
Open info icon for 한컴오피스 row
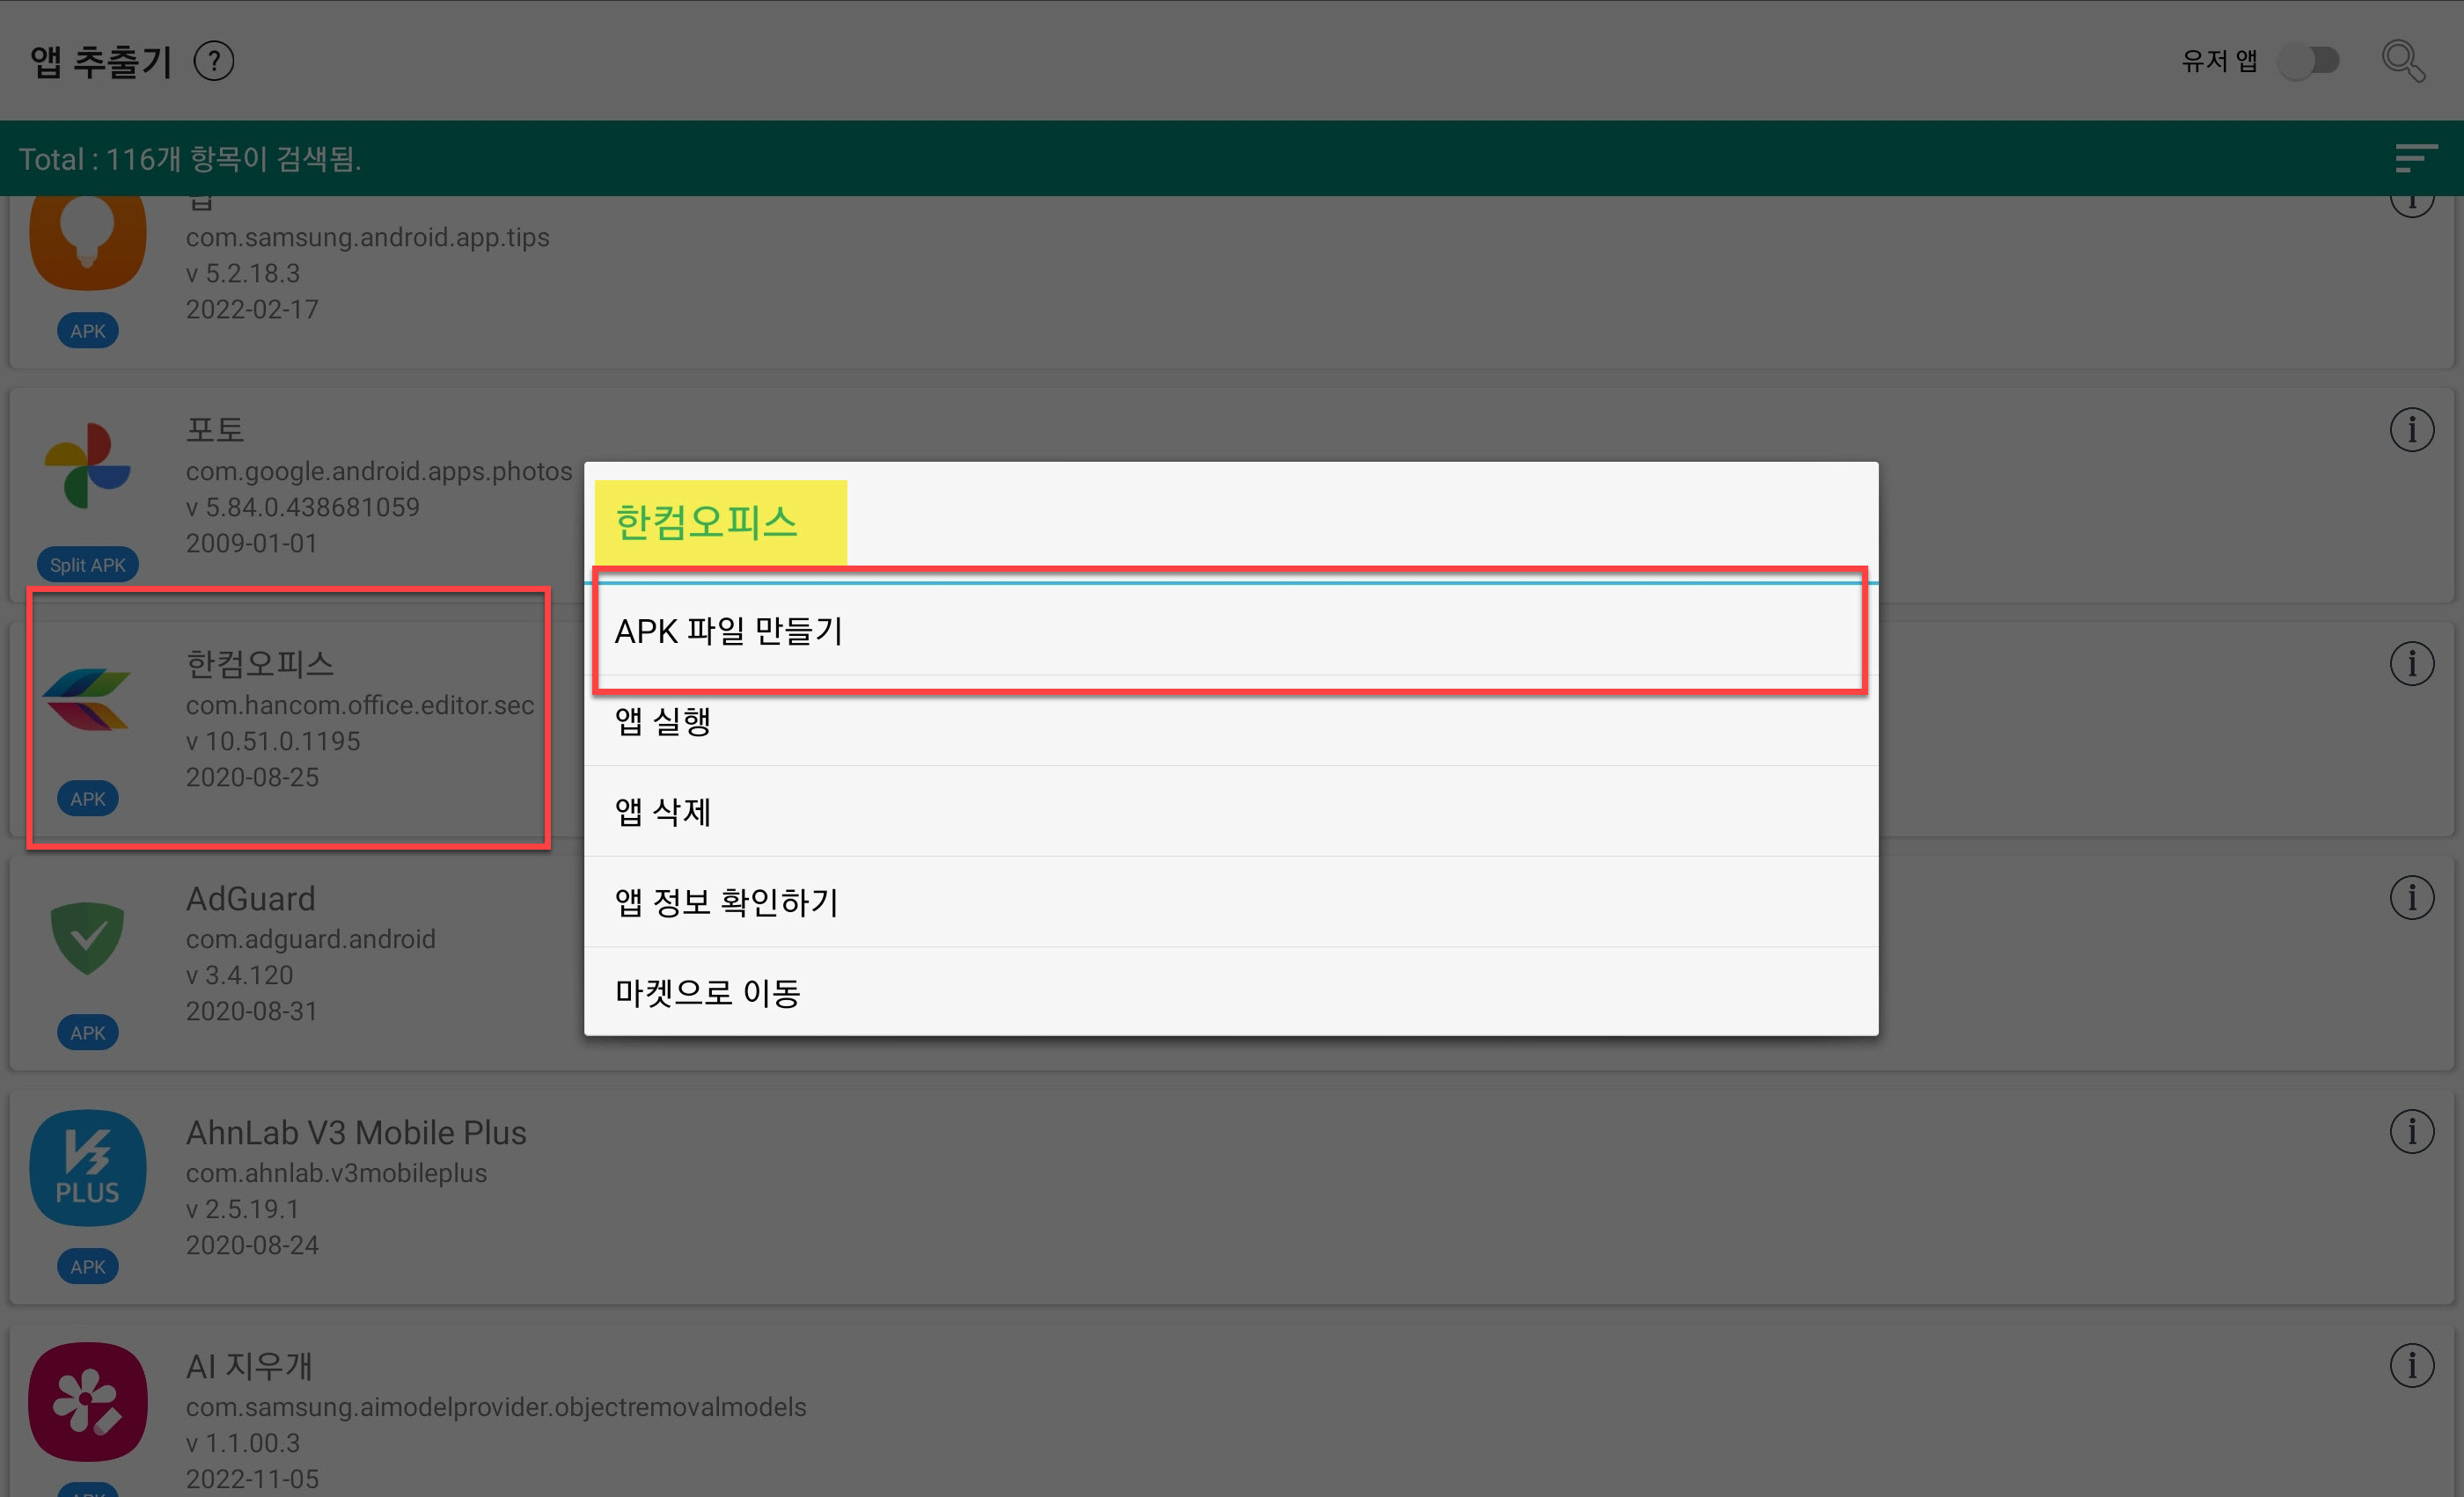coord(2411,663)
